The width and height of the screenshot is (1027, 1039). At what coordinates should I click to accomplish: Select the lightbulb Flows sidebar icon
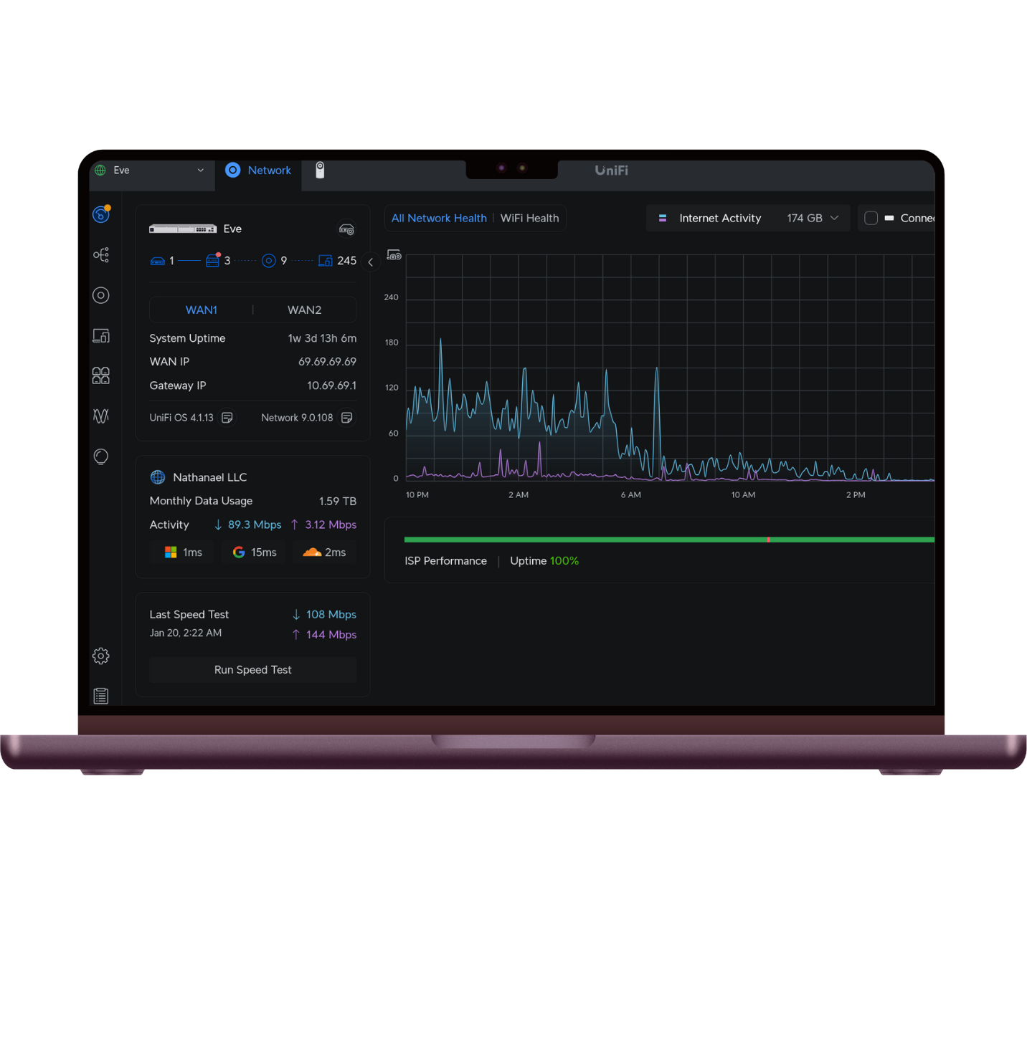(x=100, y=456)
